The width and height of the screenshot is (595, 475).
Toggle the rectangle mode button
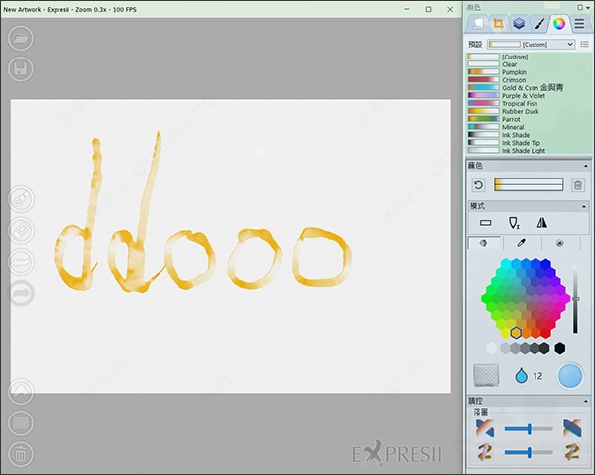tap(486, 223)
